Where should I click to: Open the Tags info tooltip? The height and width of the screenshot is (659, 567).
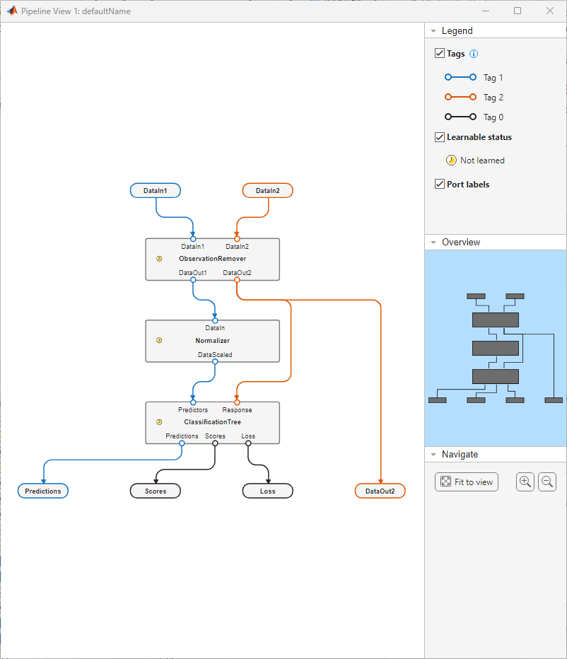click(474, 53)
